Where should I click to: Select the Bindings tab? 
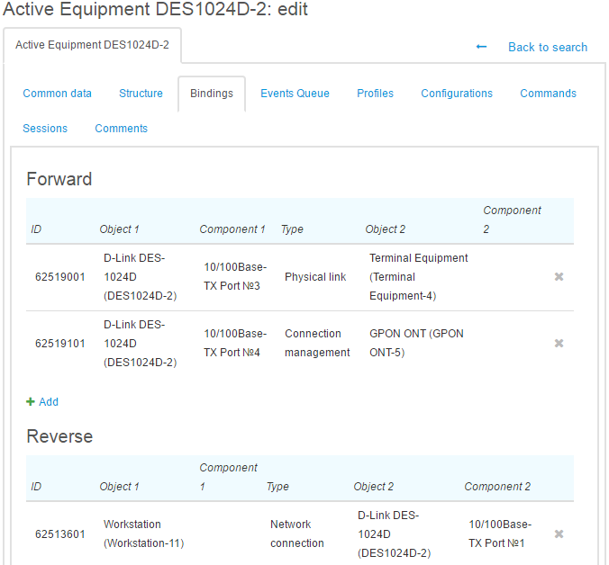212,94
